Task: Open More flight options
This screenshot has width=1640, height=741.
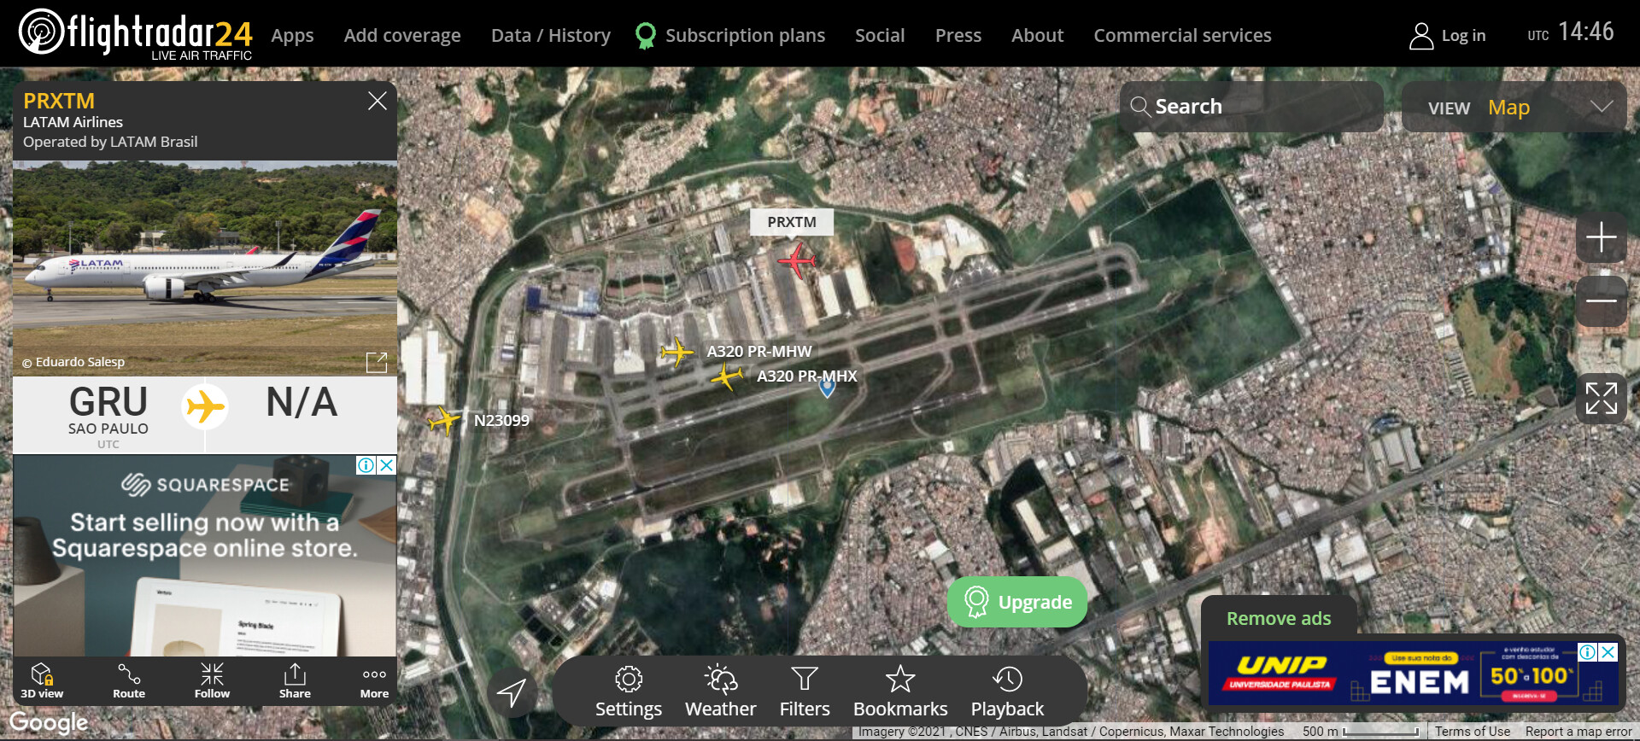Action: coord(374,680)
